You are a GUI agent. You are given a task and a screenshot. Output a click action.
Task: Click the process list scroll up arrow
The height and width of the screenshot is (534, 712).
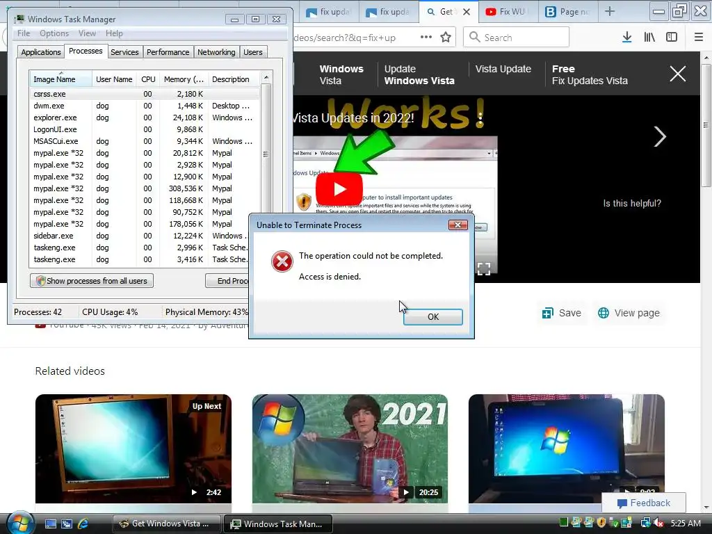(266, 77)
